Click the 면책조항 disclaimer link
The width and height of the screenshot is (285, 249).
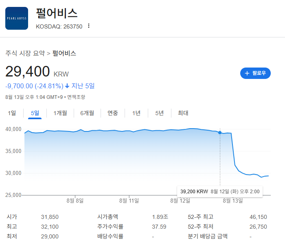(76, 97)
